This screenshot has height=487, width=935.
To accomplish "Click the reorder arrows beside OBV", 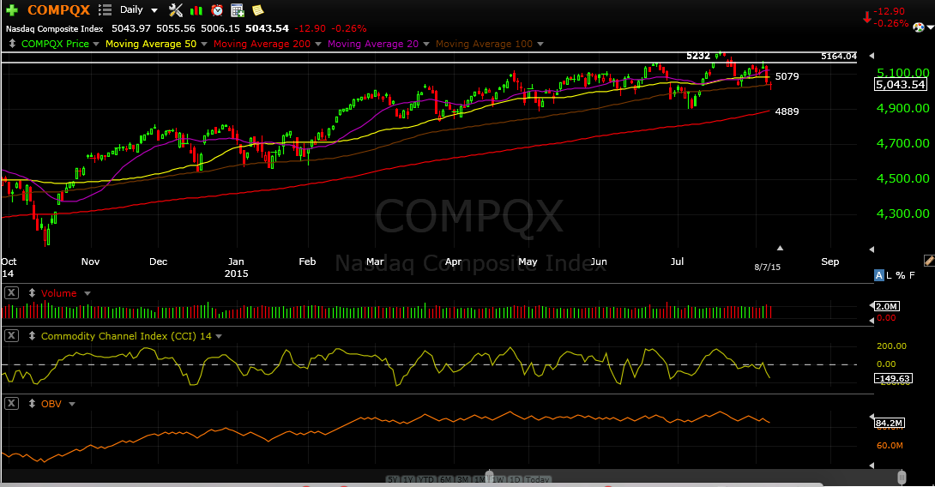I will pos(33,404).
